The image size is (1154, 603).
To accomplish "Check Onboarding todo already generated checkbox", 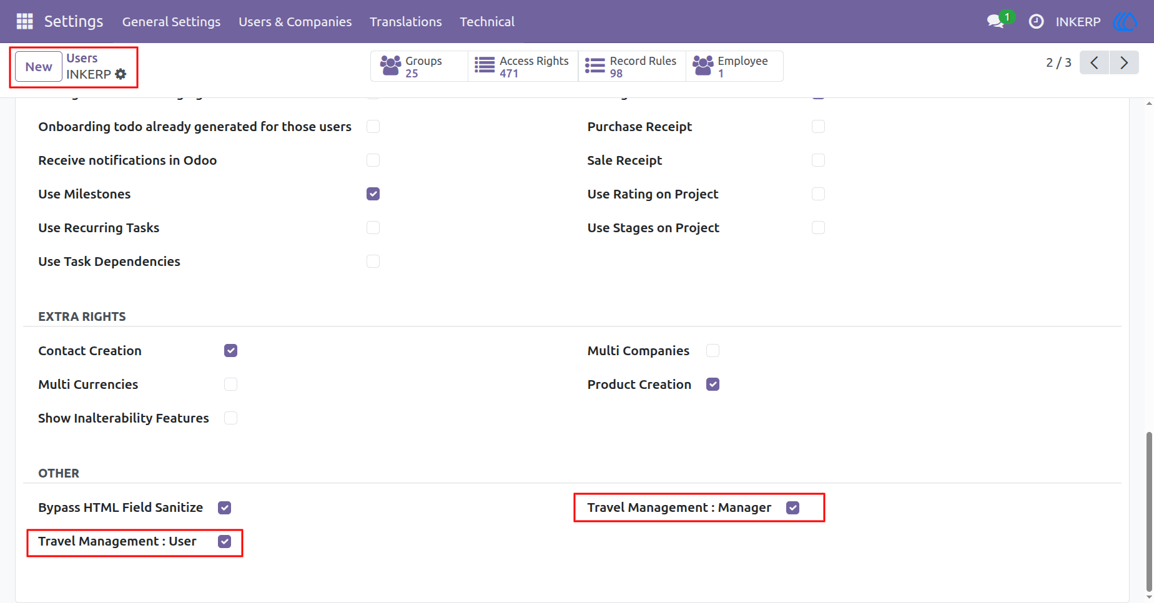I will 373,127.
